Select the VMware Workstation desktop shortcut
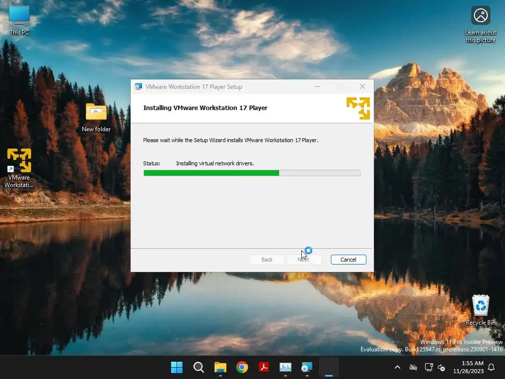The width and height of the screenshot is (505, 379). click(x=19, y=168)
